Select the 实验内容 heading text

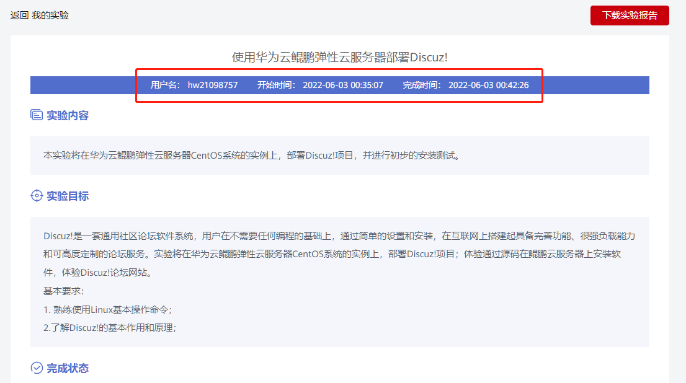68,115
